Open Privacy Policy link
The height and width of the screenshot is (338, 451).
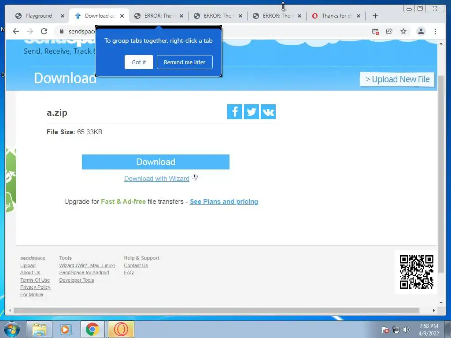[x=35, y=287]
